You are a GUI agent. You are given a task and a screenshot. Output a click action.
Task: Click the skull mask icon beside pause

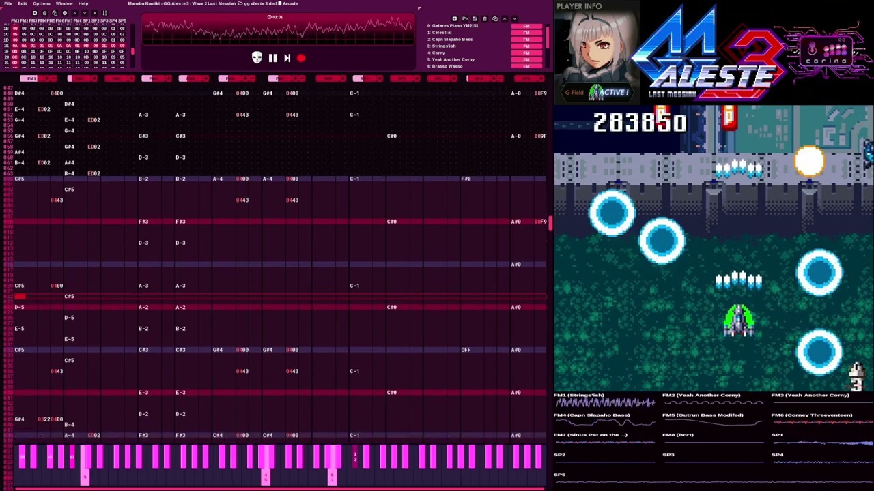[257, 58]
